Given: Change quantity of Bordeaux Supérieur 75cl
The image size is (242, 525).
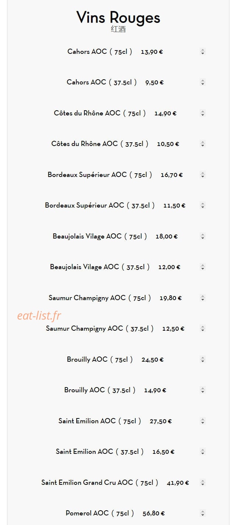Looking at the screenshot, I should pyautogui.click(x=203, y=175).
